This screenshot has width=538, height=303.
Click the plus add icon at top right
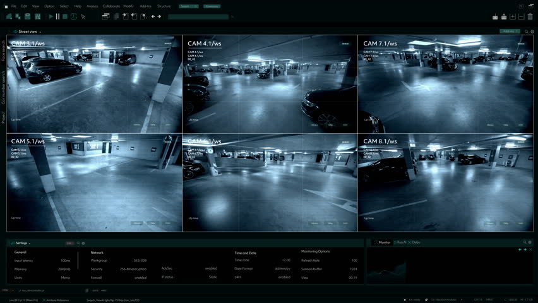point(513,16)
